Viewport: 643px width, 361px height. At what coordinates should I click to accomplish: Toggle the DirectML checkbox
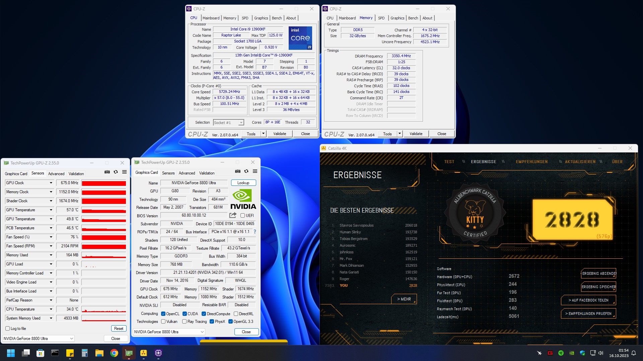(236, 314)
